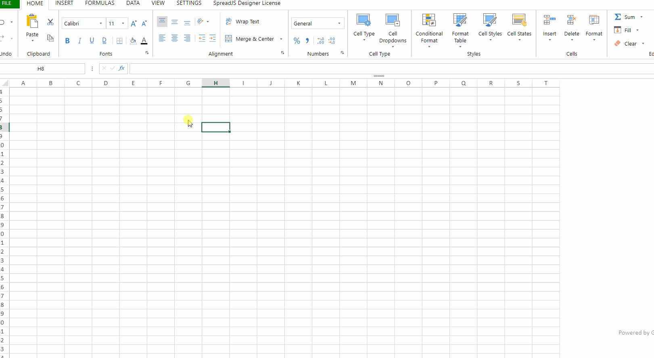The image size is (654, 358).
Task: Open the Conditional Format tool
Action: (429, 30)
